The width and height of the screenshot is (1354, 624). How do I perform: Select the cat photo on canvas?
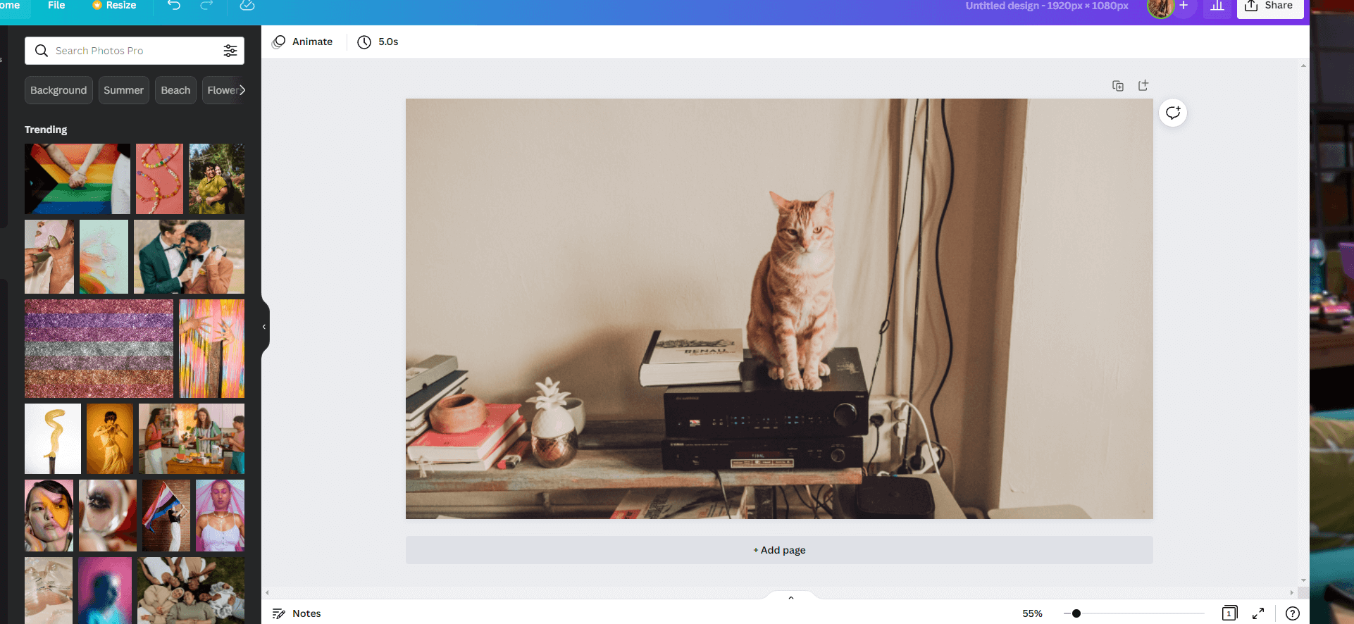(779, 308)
